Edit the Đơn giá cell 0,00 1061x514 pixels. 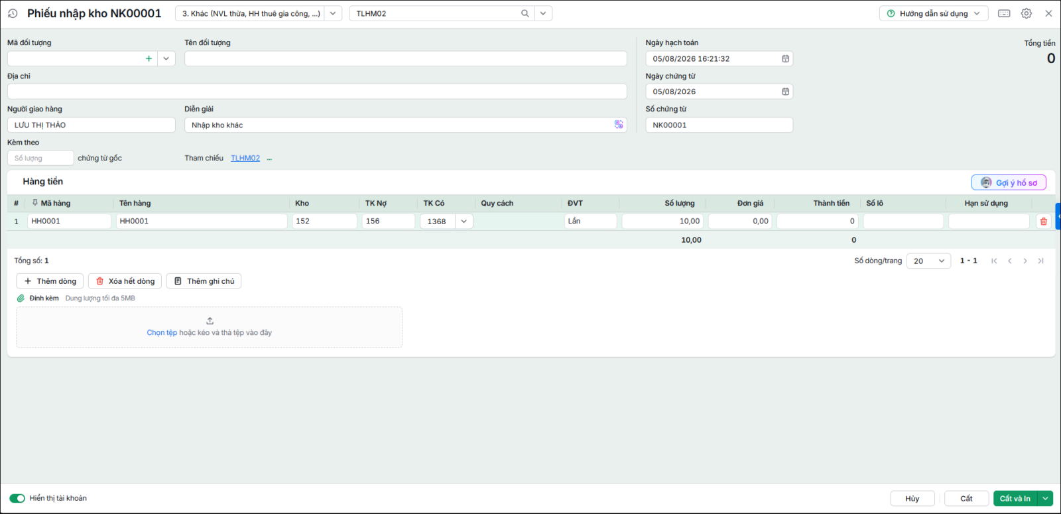[740, 222]
